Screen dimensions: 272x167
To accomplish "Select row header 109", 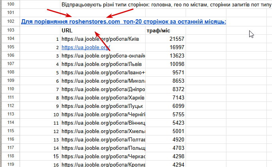I will (x=10, y=81).
